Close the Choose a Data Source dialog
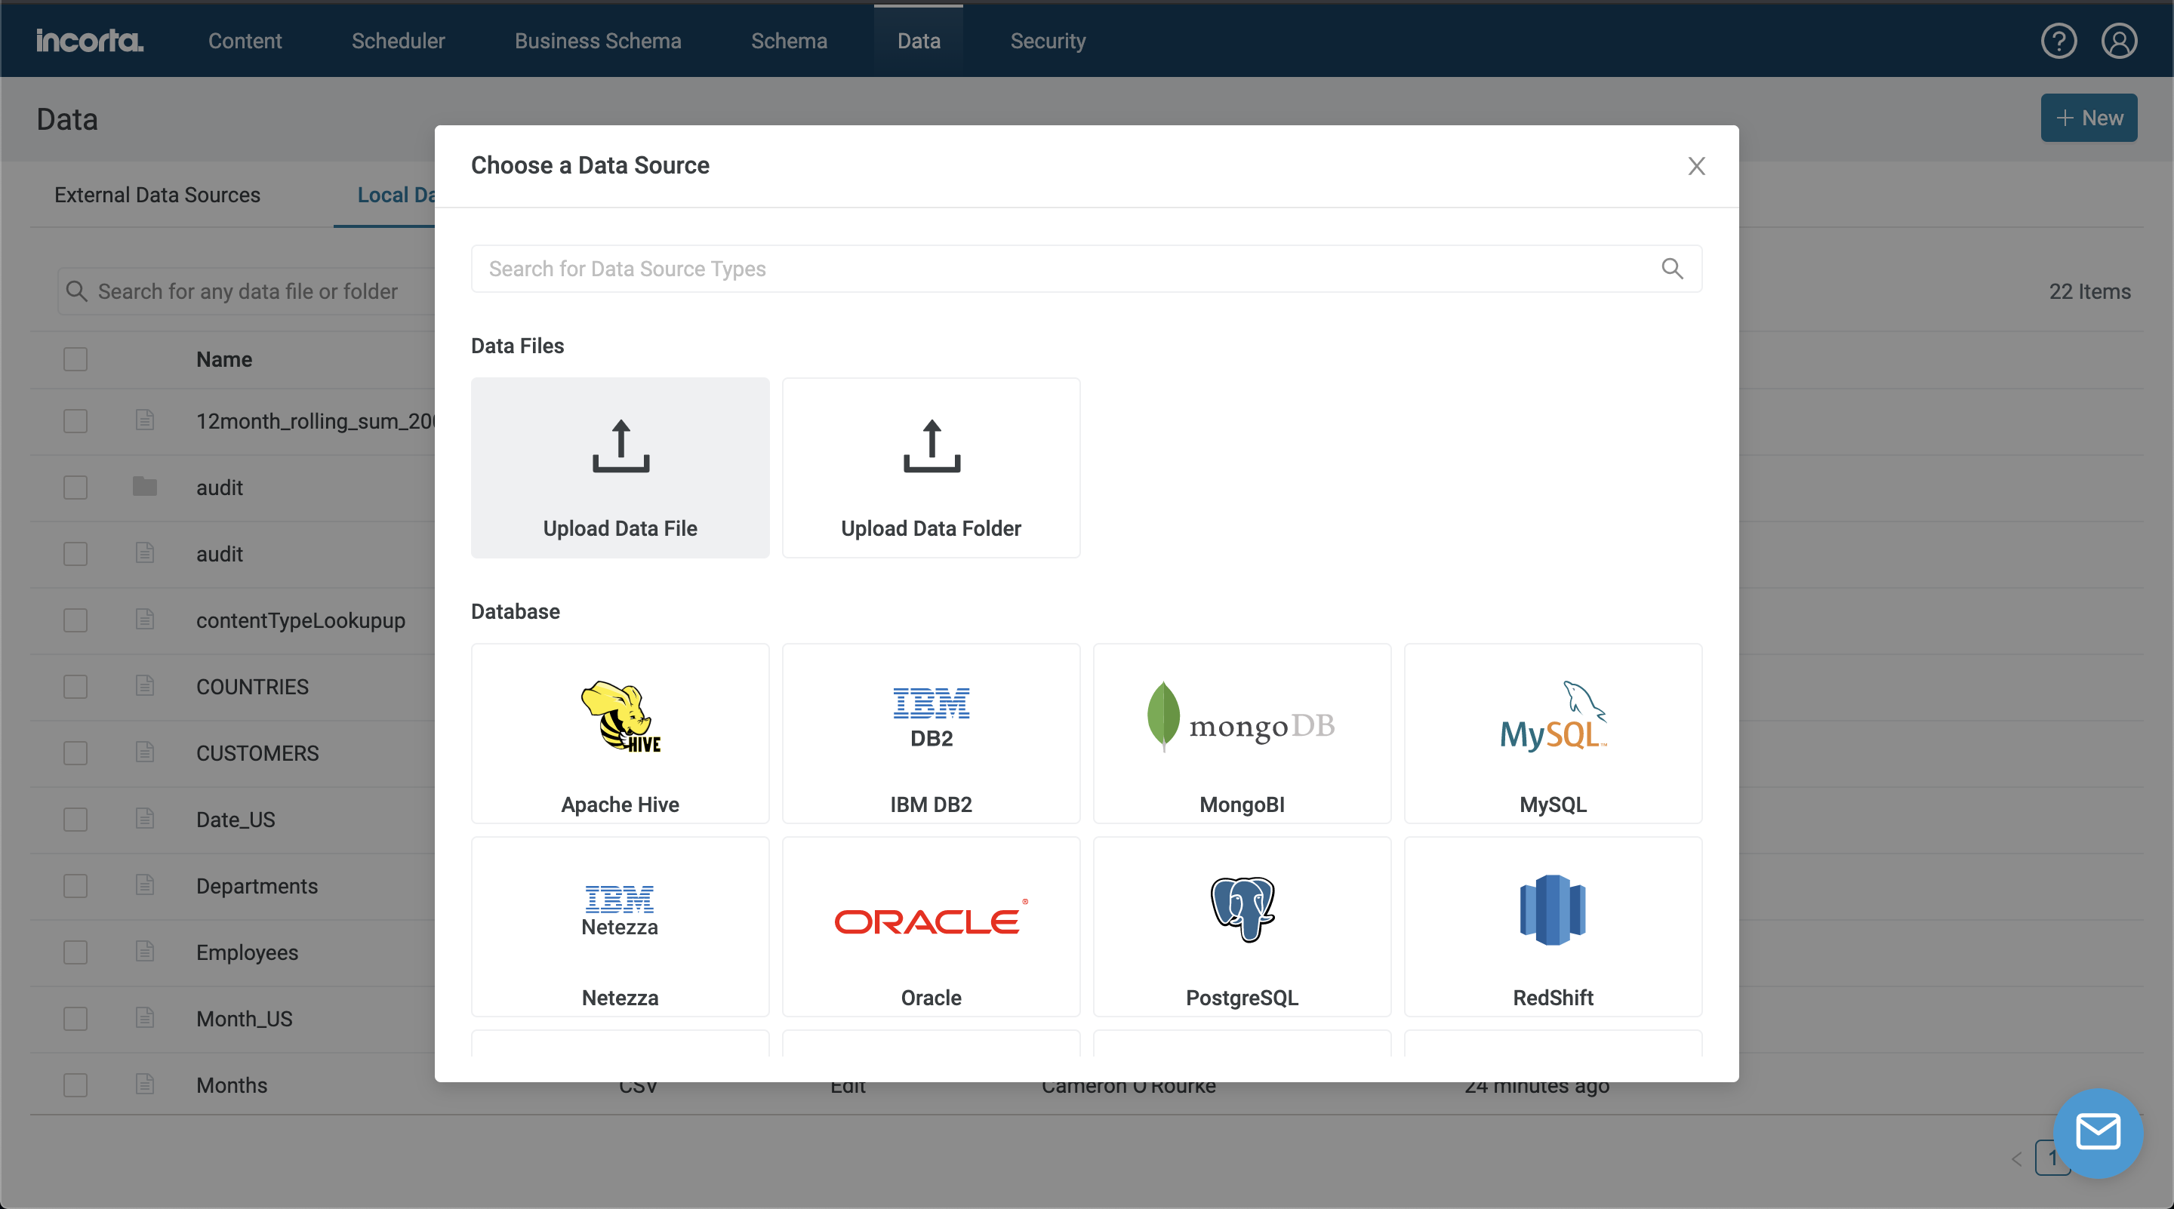 click(x=1696, y=165)
